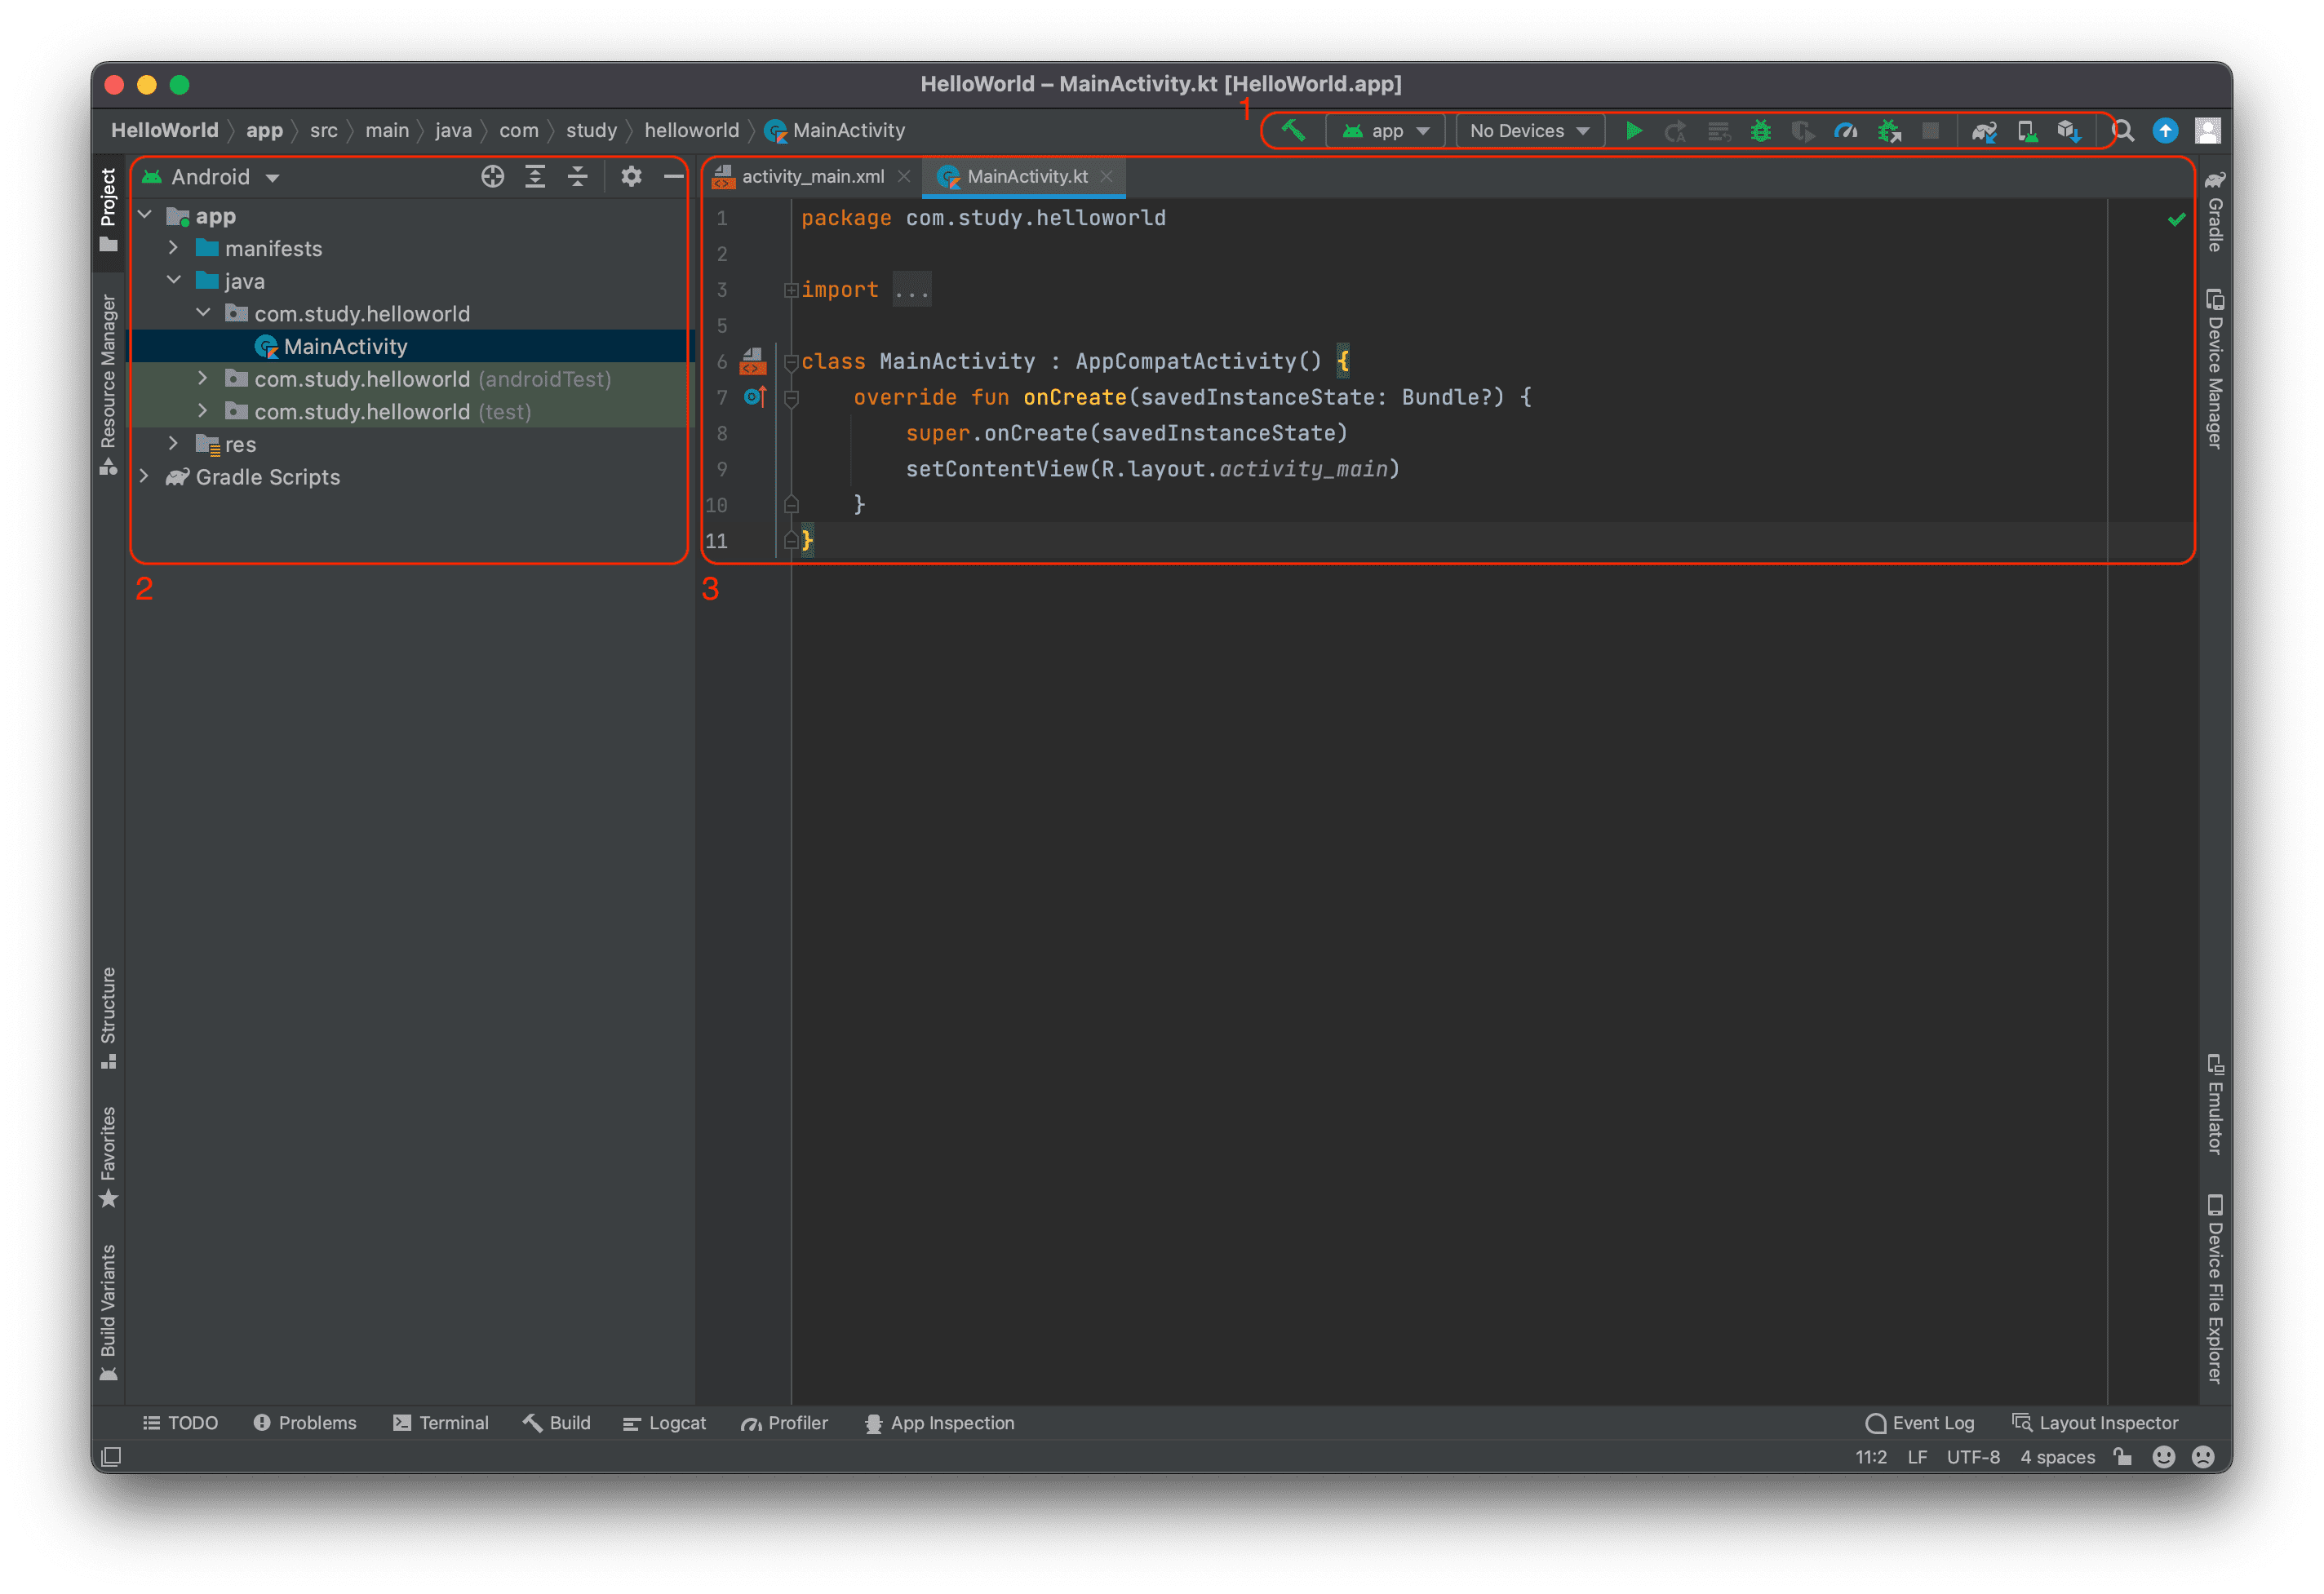
Task: Toggle the Gradle panel on right edge
Action: tap(2215, 212)
